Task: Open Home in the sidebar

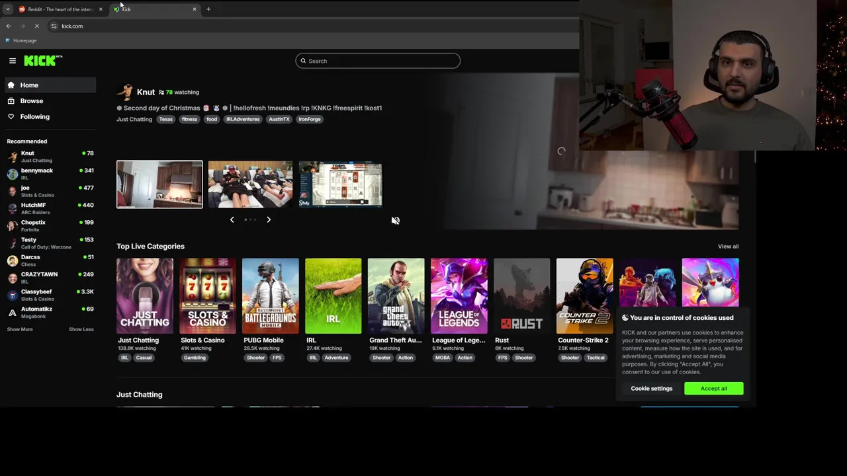Action: pyautogui.click(x=50, y=85)
